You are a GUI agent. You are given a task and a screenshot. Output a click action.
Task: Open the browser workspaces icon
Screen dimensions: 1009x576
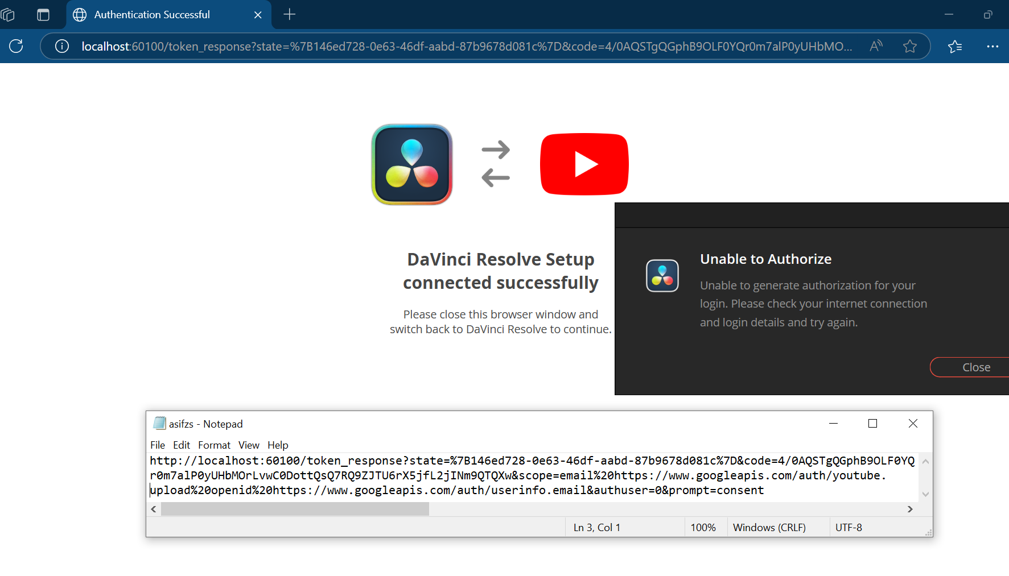click(8, 15)
